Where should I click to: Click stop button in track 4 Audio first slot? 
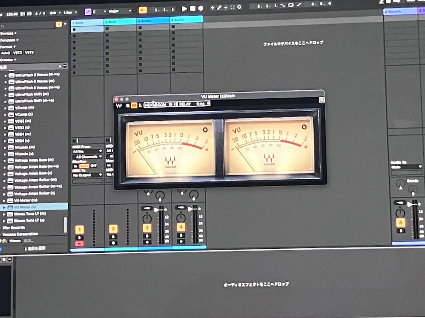click(x=173, y=27)
